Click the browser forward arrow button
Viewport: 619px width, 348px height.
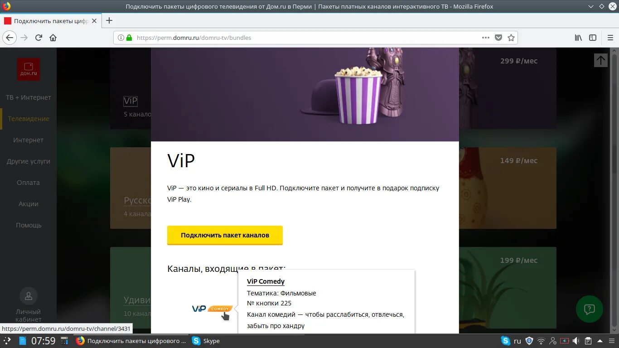tap(24, 38)
